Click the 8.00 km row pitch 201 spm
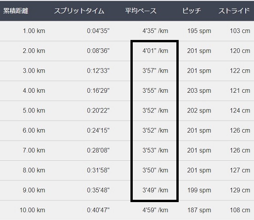The height and width of the screenshot is (220, 254). pyautogui.click(x=199, y=170)
